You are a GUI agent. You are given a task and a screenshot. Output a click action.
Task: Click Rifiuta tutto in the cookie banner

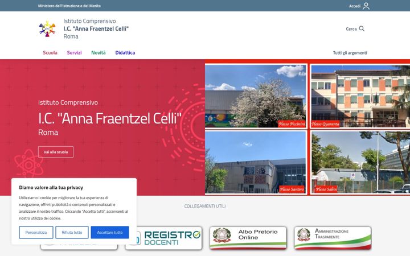point(72,232)
